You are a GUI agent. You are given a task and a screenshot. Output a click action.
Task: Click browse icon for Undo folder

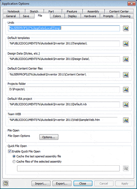click(126, 28)
